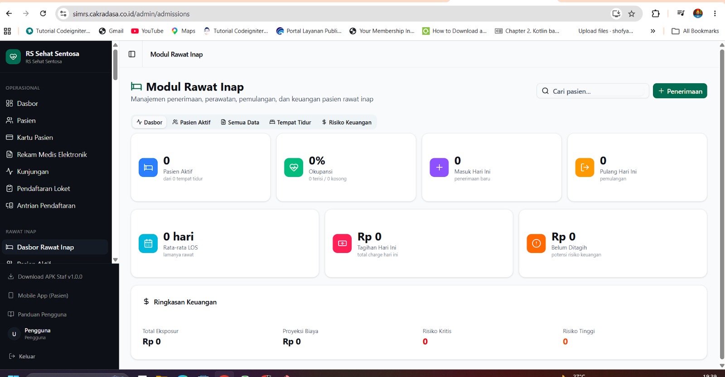Screen dimensions: 725x377
Task: Go back with the browser back arrow
Action: 9,14
